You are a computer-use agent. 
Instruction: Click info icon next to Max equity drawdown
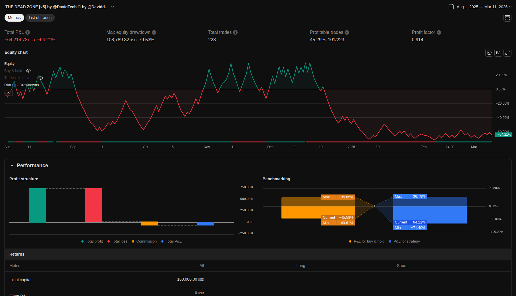pyautogui.click(x=154, y=32)
